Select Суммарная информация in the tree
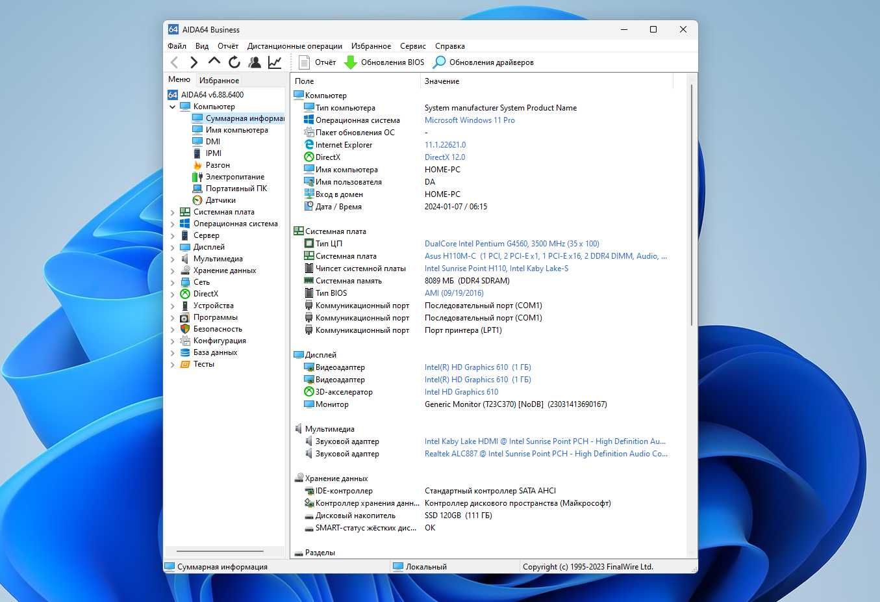Viewport: 880px width, 602px height. 238,118
